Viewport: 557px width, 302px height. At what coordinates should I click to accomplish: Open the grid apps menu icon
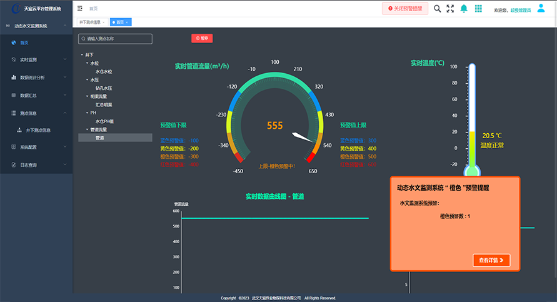pos(478,9)
